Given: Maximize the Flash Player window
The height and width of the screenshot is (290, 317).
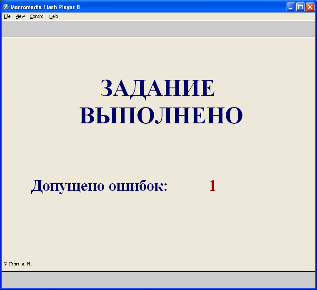Looking at the screenshot, I should coord(300,7).
